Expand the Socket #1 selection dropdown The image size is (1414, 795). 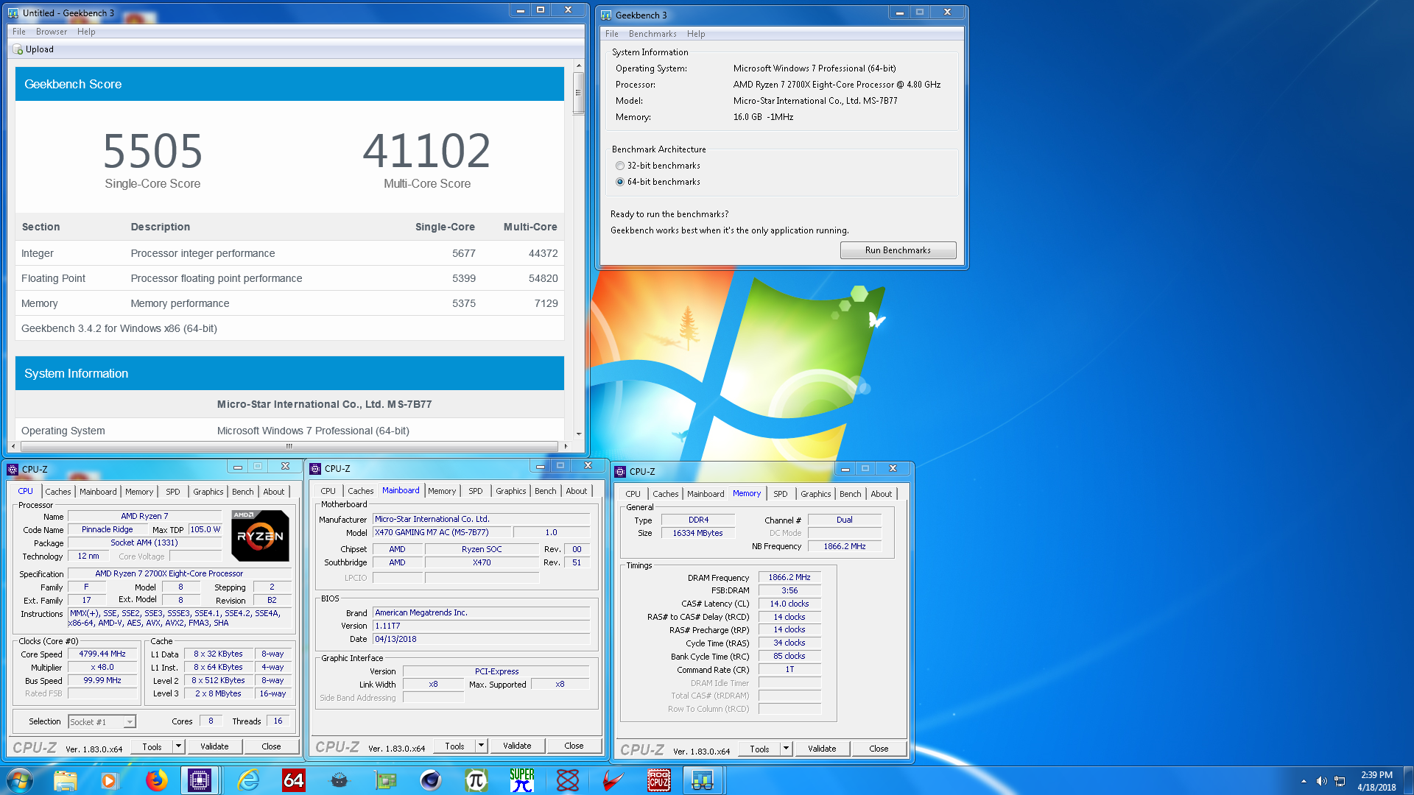coord(130,722)
